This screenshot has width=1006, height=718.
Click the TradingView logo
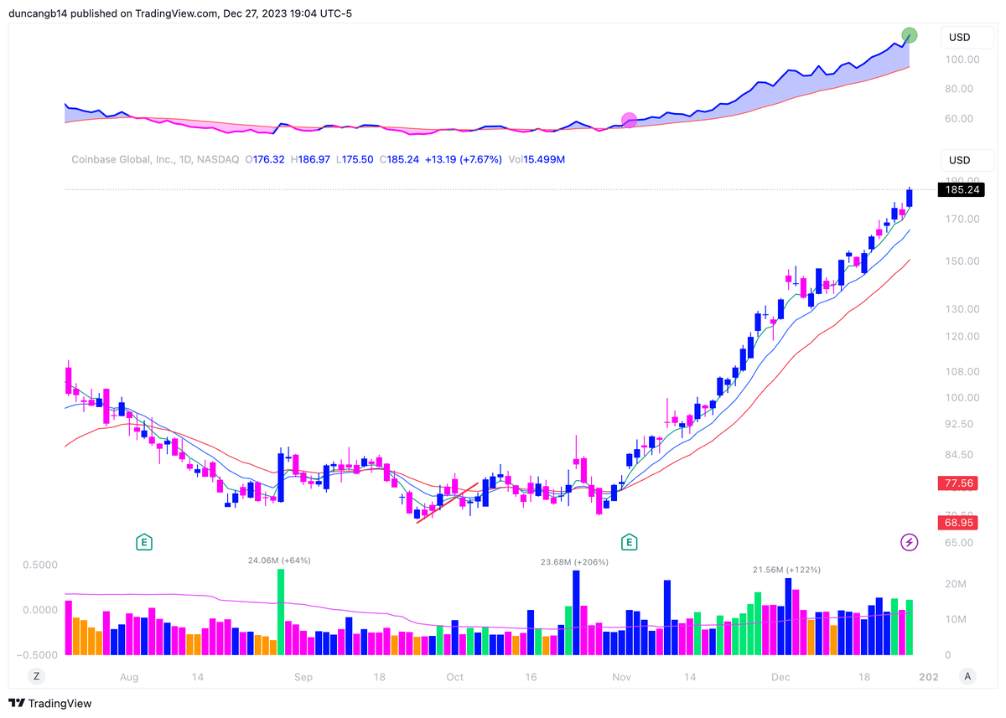coord(50,704)
